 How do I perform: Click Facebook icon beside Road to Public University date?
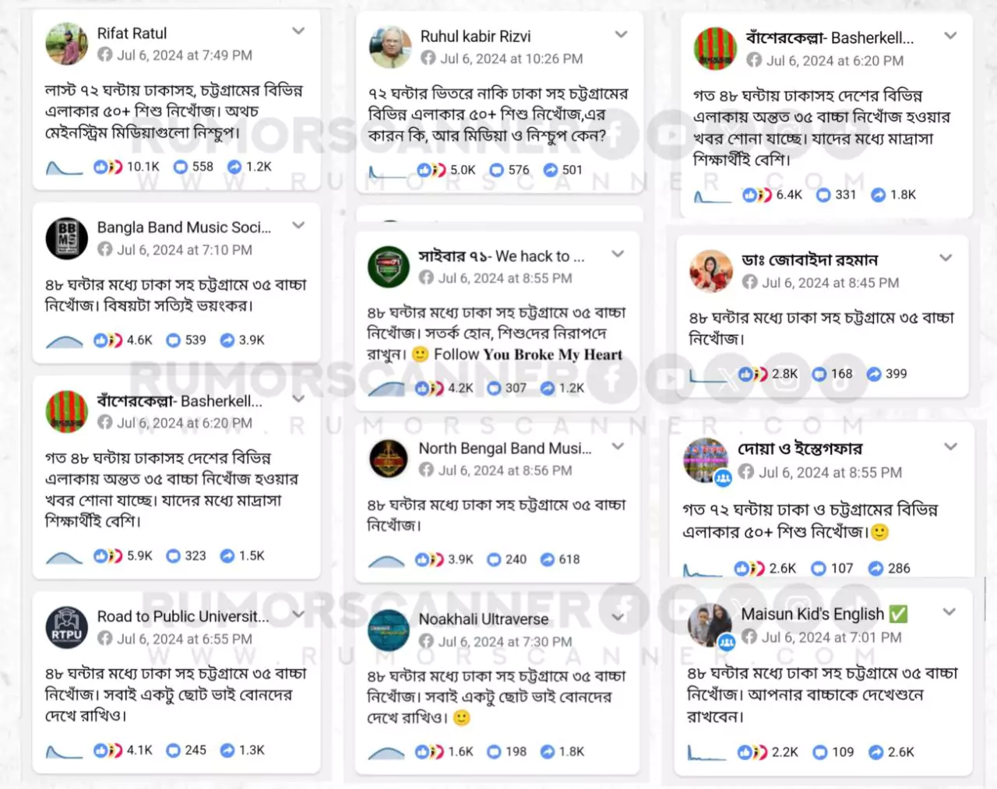point(104,639)
